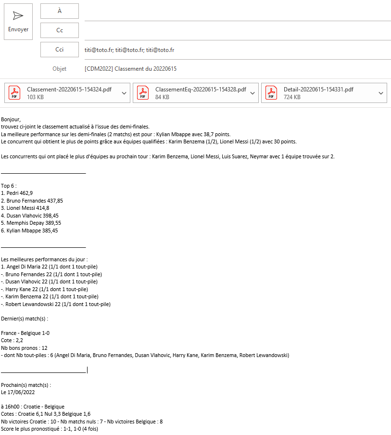The width and height of the screenshot is (391, 435).
Task: Click the PDF icon of ClassementEq-20220615-154328.pdf
Action: click(x=143, y=93)
